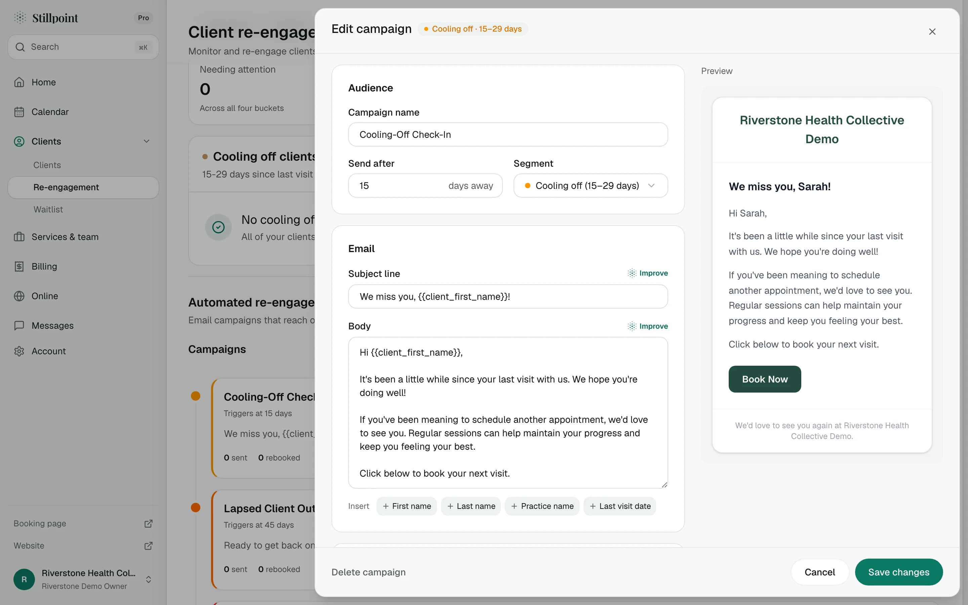This screenshot has width=968, height=605.
Task: Go to Services & team
Action: point(83,237)
